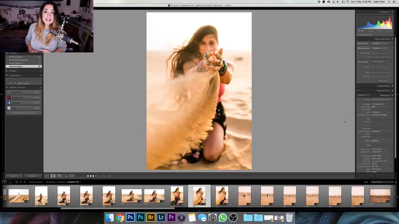Viewport: 399px width, 224px height.
Task: Click the face region tool icon
Action: click(x=115, y=176)
